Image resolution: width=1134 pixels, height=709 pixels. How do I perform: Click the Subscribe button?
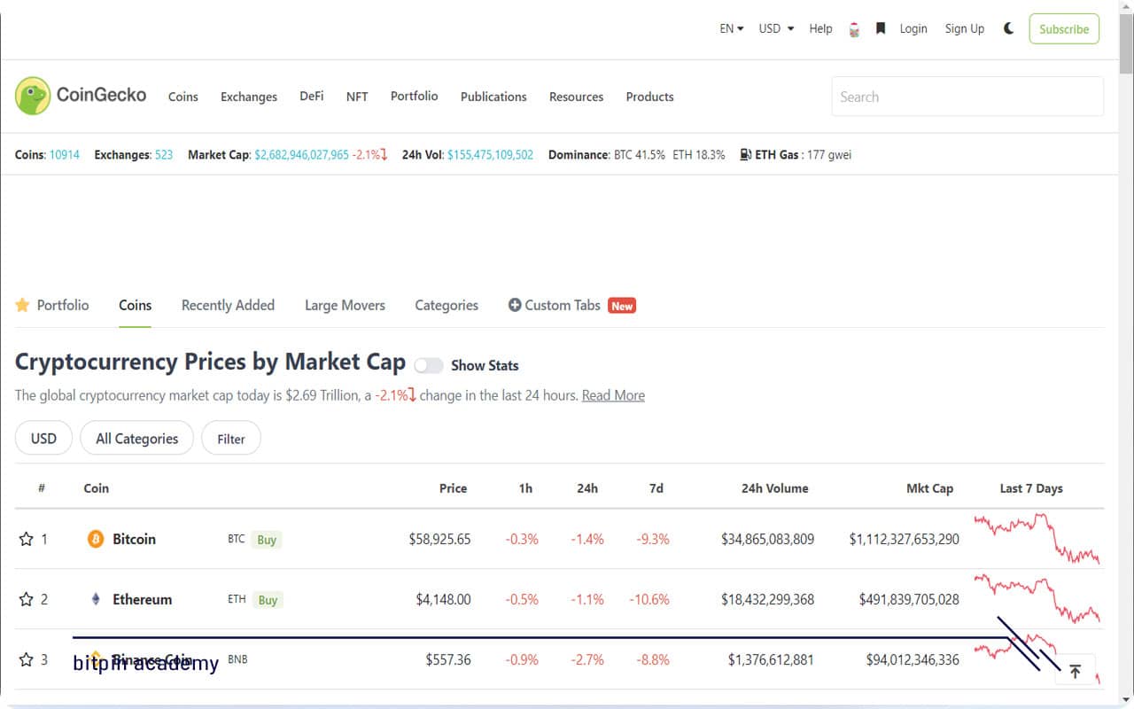tap(1064, 28)
